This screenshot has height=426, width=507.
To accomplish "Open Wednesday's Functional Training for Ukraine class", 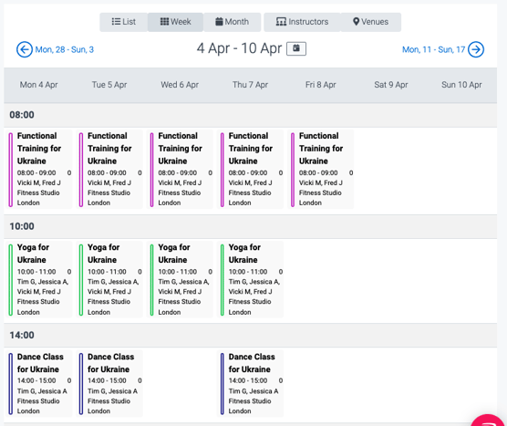I will pos(181,169).
